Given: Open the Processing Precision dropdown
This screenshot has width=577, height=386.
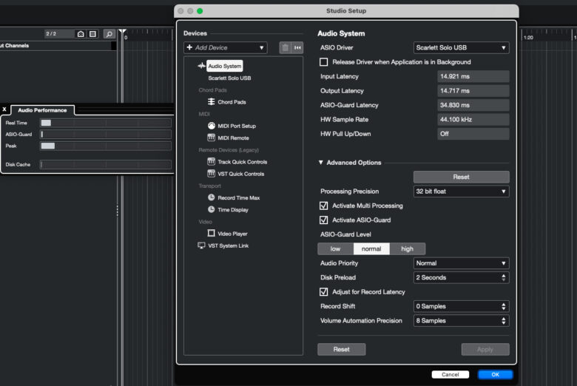Looking at the screenshot, I should click(x=461, y=192).
